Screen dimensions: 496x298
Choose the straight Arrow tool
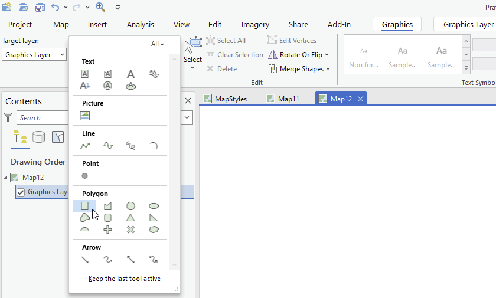click(84, 259)
